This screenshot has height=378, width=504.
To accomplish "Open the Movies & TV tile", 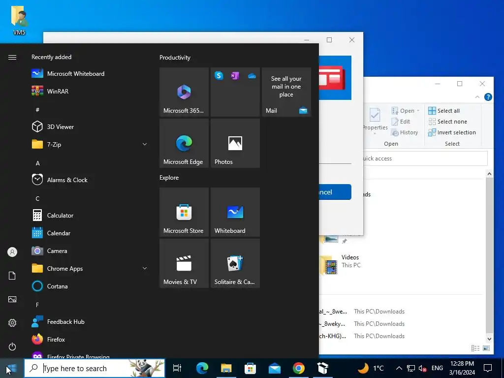I will 184,263.
